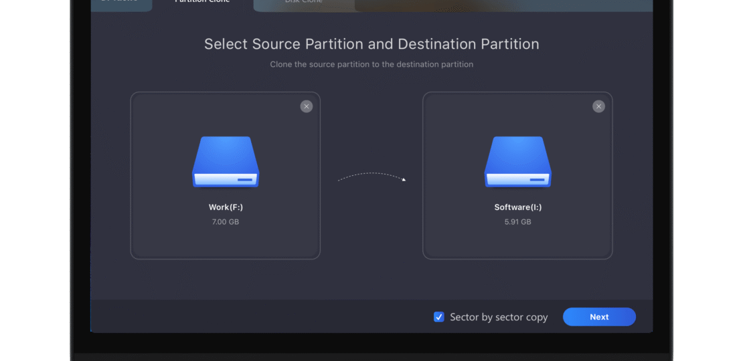
Task: Proceed with the Next button
Action: 599,317
